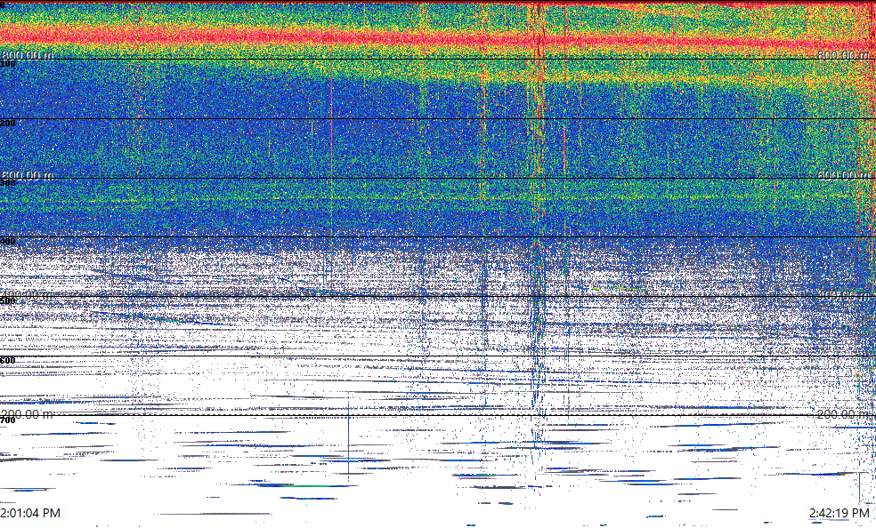Click the 400.00 m label at right edge

(x=844, y=294)
